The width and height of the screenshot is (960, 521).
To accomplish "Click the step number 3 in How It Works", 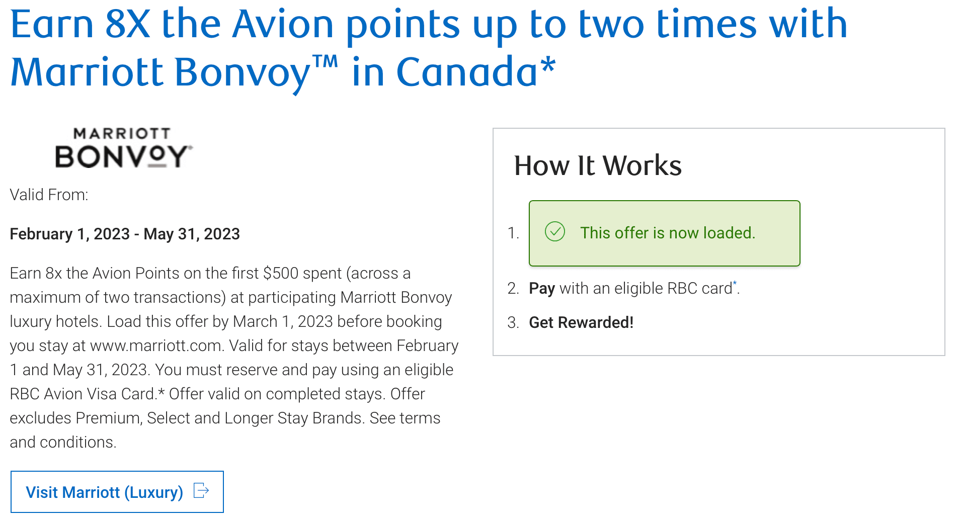I will point(513,322).
